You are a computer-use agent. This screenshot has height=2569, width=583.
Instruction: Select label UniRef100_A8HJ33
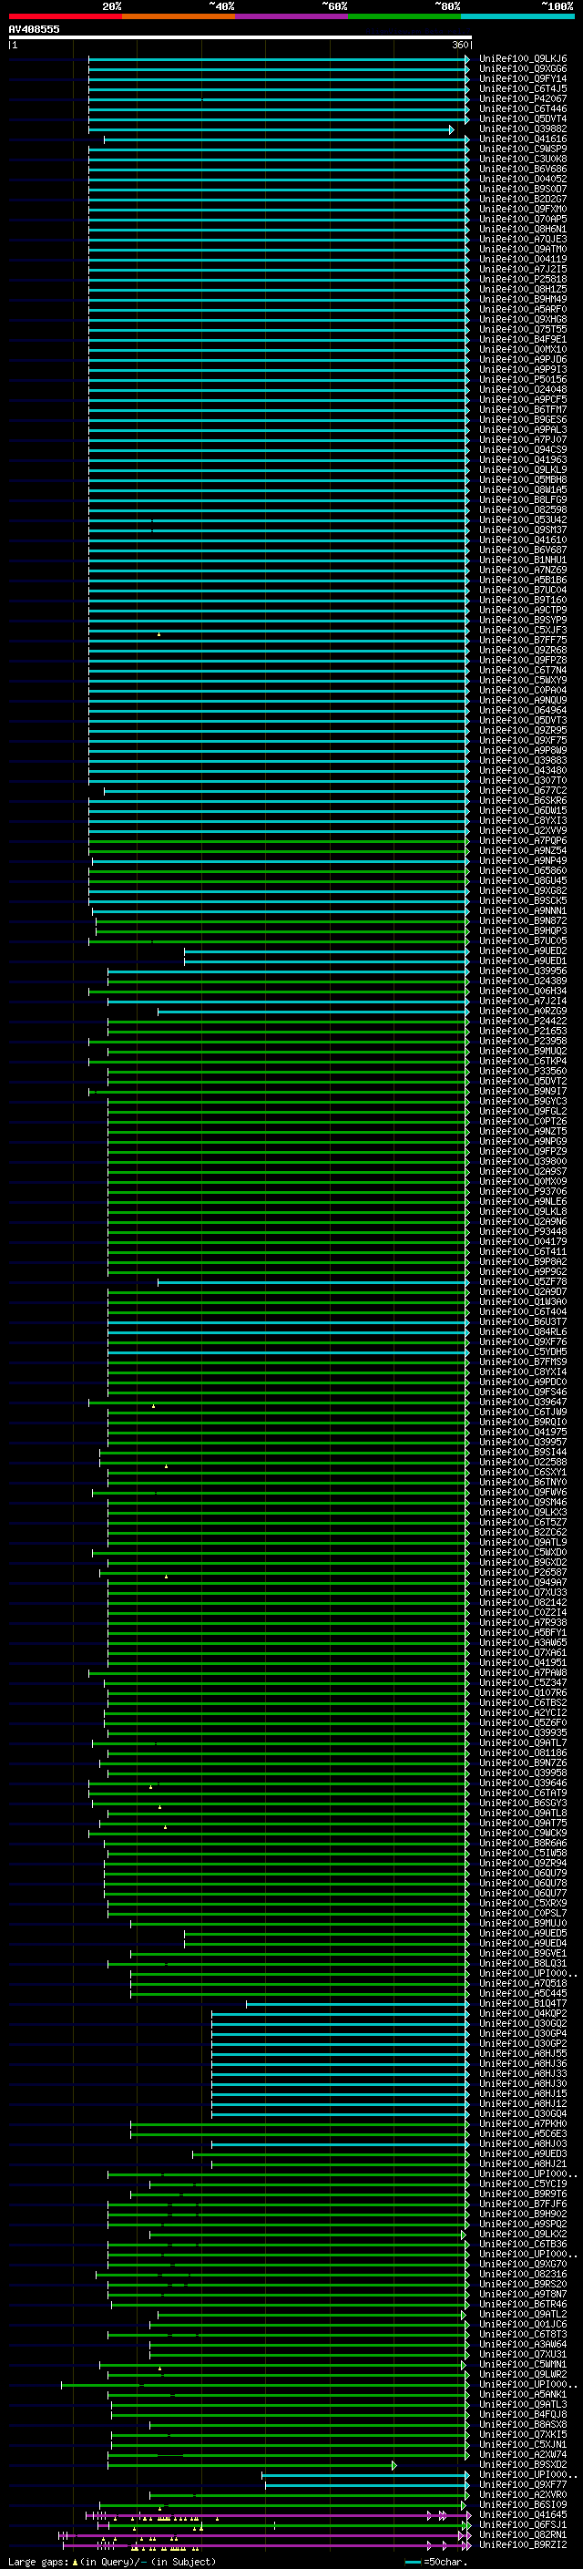pyautogui.click(x=523, y=2072)
